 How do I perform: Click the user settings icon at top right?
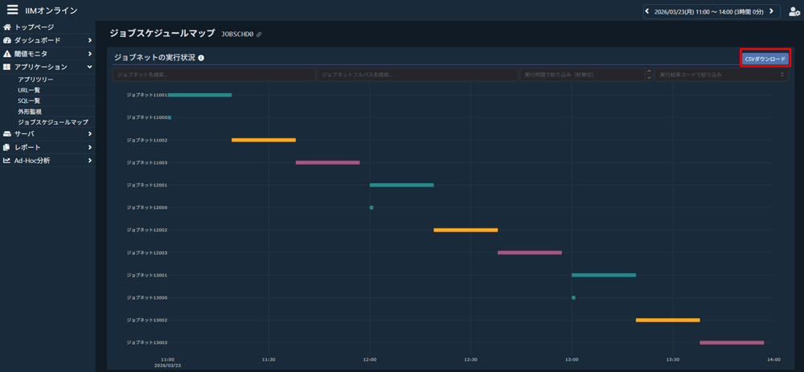point(794,11)
